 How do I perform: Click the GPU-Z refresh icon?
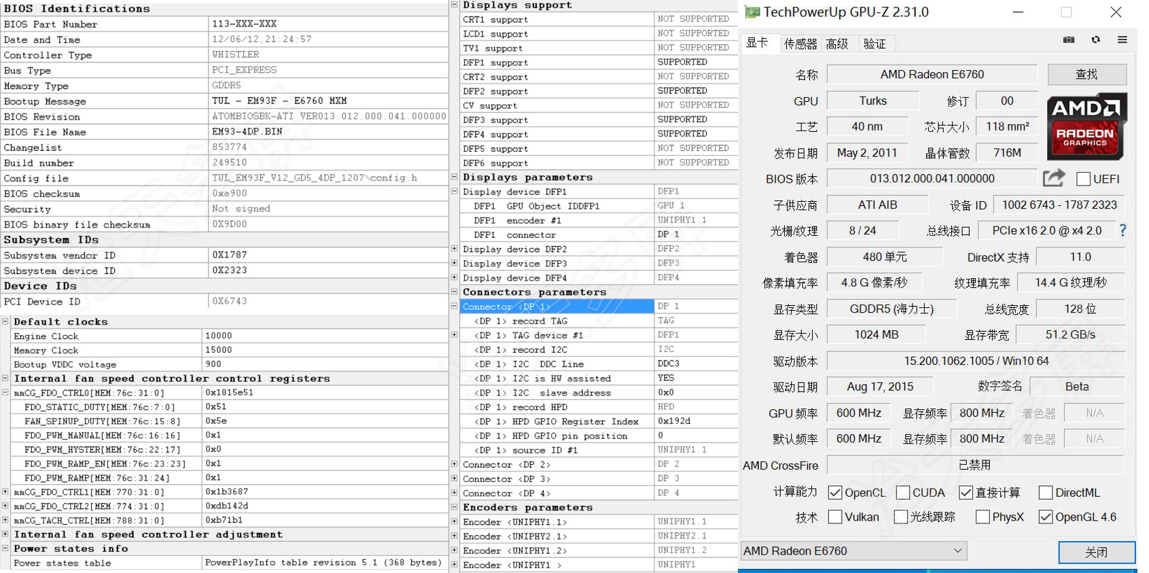[x=1096, y=40]
